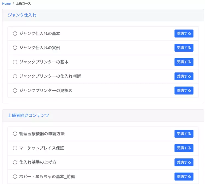Click the circle icon for ジャンクプリンターの見極め
Screen dimensions: 205x184
15,91
